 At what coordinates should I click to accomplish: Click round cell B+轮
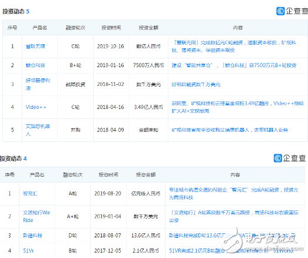point(75,65)
